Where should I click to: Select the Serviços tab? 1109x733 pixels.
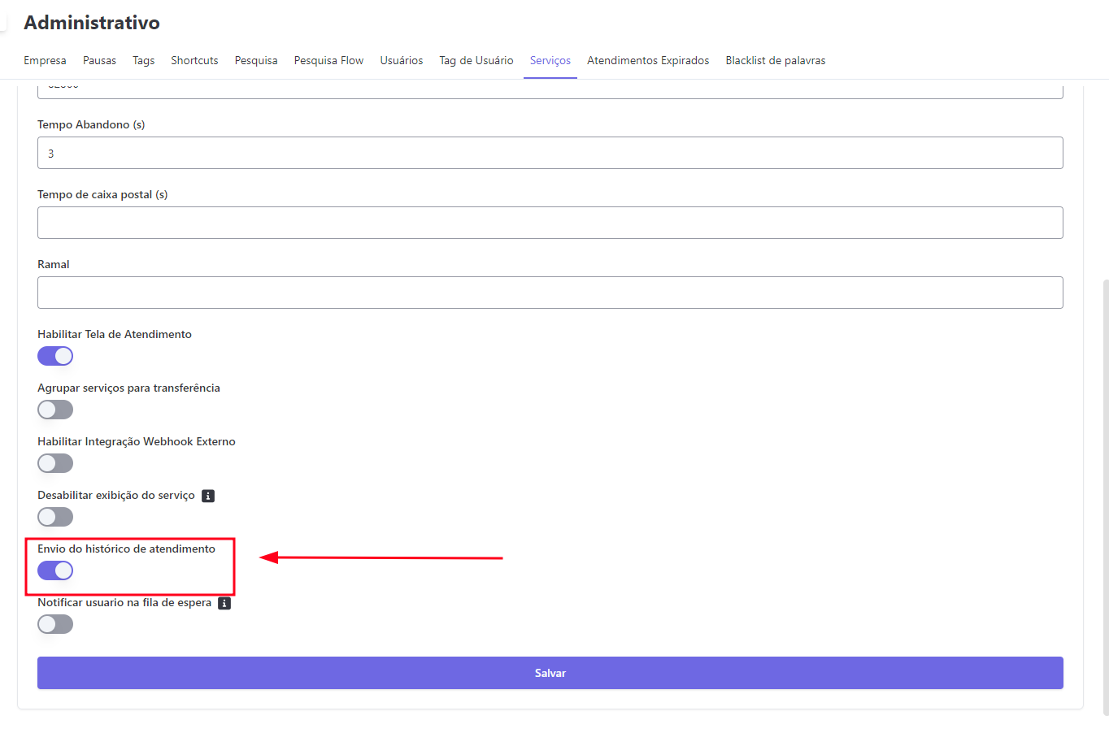(x=550, y=60)
